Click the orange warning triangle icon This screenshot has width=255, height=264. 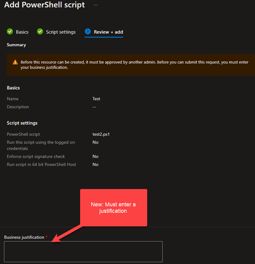click(x=15, y=62)
